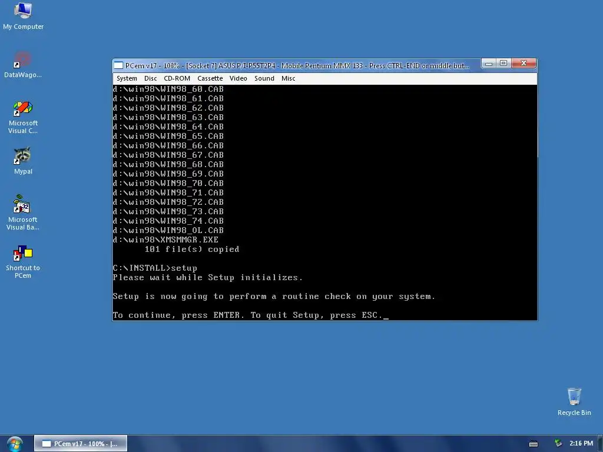The image size is (603, 452).
Task: Click the d:\win98\WIN98_74.CAB line
Action: (x=168, y=221)
